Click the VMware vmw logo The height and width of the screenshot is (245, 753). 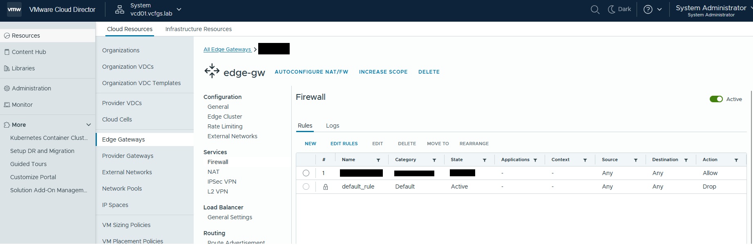click(14, 9)
